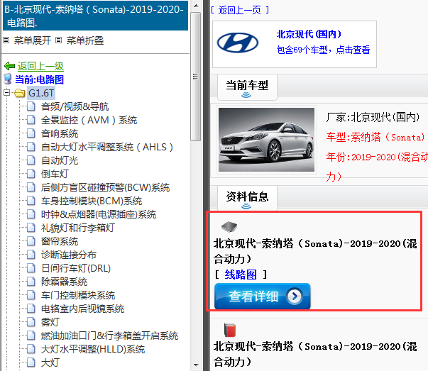
Task: Open 时钟&点烟器(电源插座)系统
Action: pos(99,214)
